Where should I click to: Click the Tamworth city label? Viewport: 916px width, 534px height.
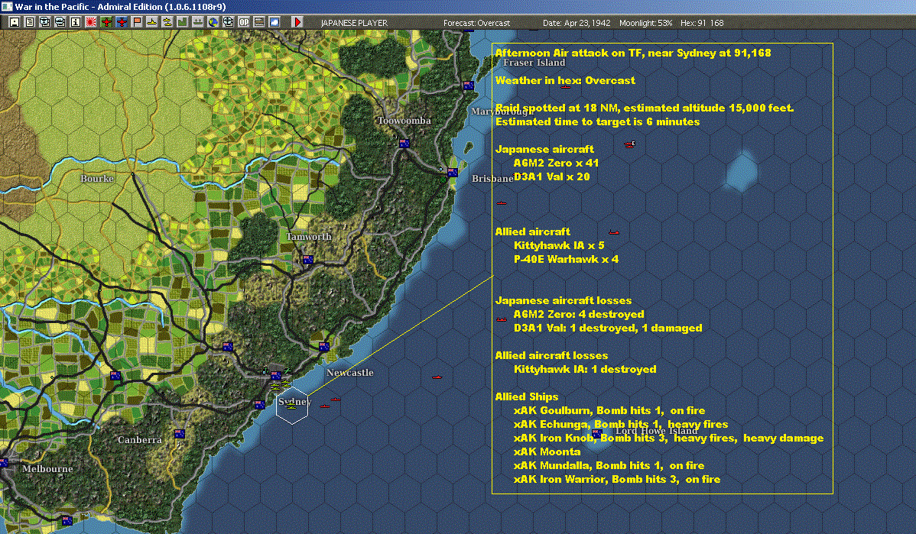(x=308, y=236)
